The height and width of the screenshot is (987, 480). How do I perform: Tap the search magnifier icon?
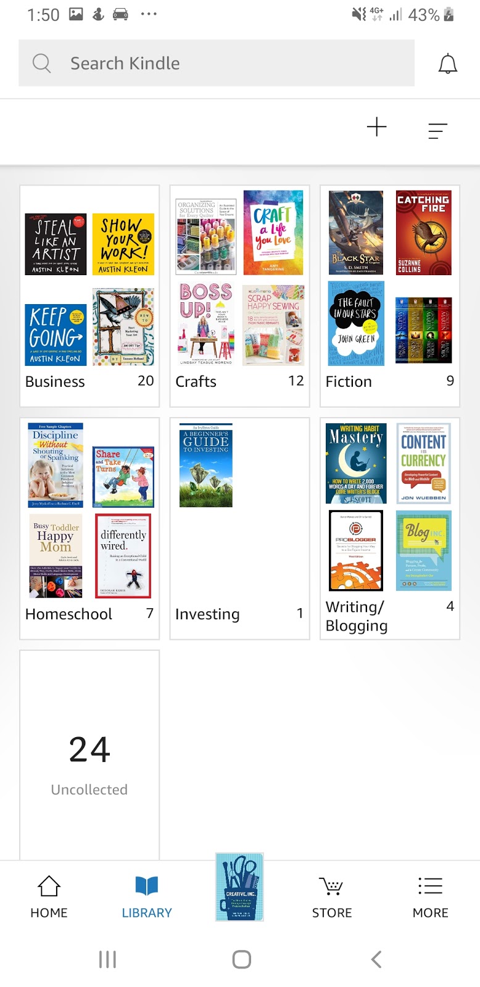tap(41, 63)
